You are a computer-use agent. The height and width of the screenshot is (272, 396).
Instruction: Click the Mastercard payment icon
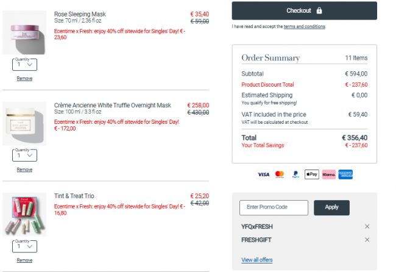pyautogui.click(x=280, y=174)
